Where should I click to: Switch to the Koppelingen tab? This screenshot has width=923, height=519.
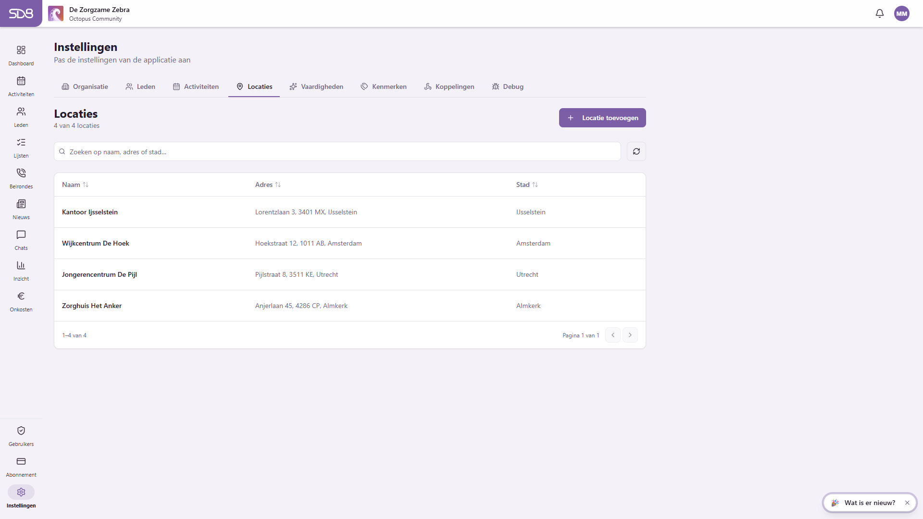click(x=449, y=86)
